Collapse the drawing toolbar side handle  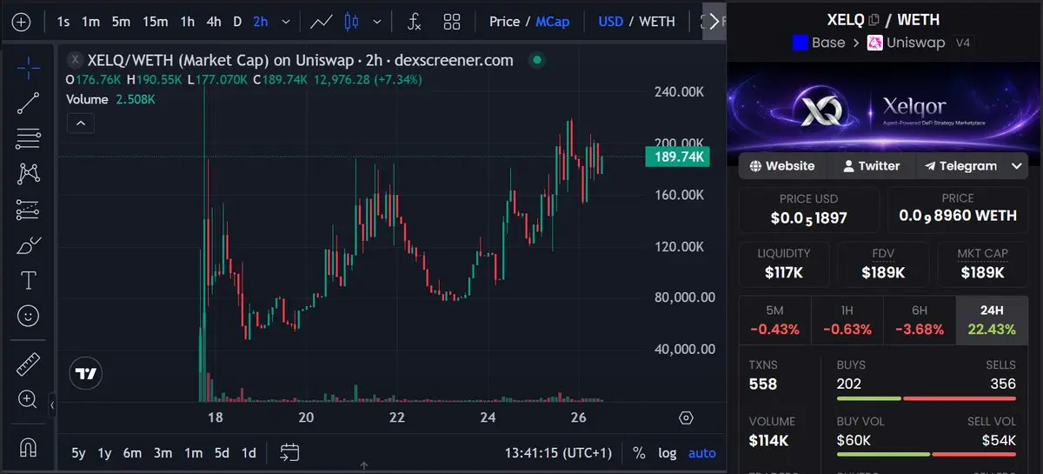tap(52, 405)
